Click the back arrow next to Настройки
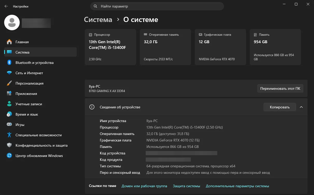Screen dimensions: 314x195 pos(6,6)
